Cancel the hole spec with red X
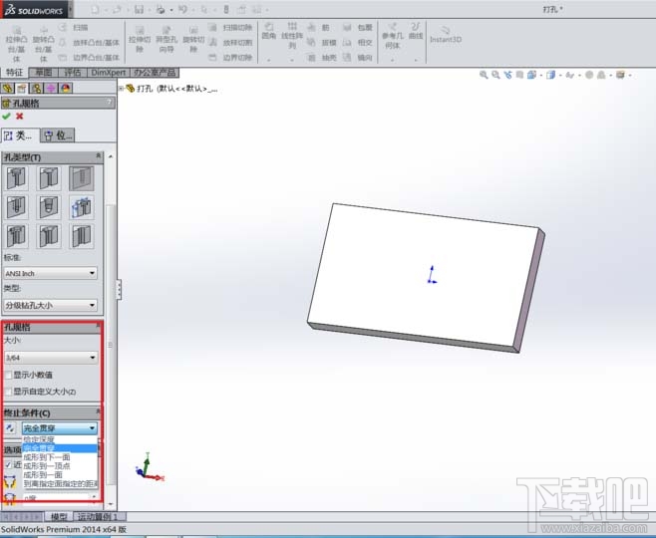Screen dimensions: 656x538 click(x=19, y=117)
